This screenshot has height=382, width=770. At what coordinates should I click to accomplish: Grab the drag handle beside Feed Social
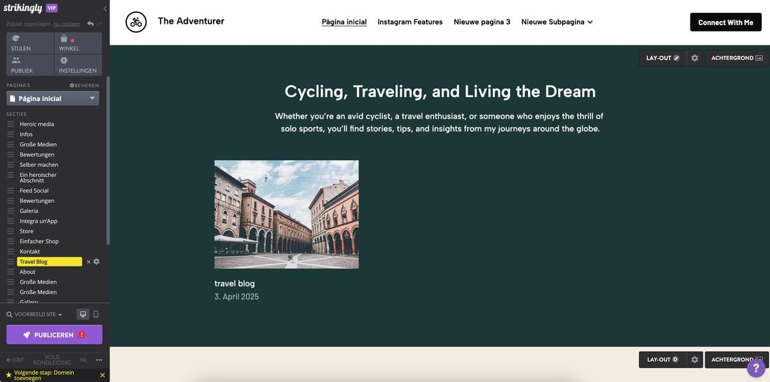point(10,191)
